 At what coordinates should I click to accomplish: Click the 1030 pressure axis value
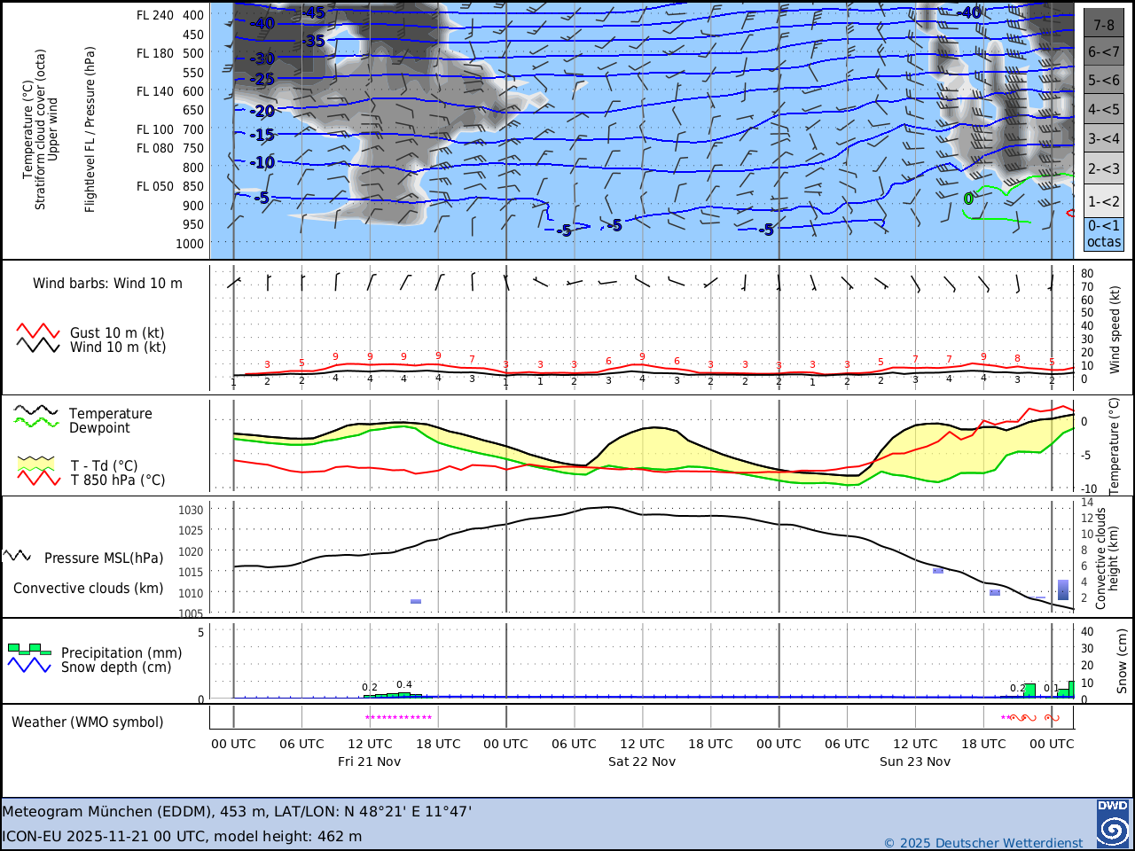tap(191, 511)
